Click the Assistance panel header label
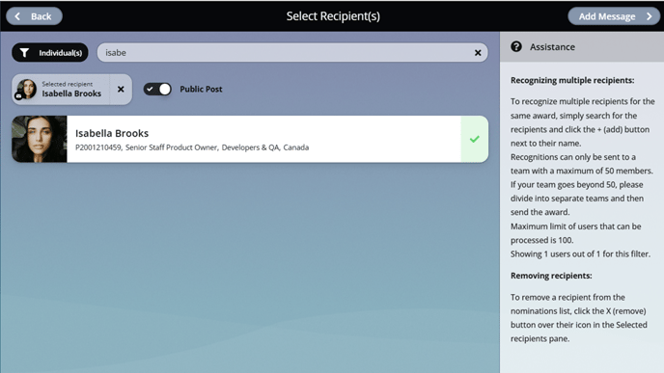The width and height of the screenshot is (664, 373). 552,47
